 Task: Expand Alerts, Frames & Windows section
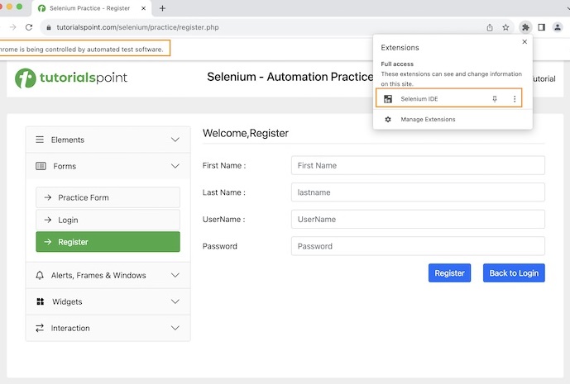pos(108,275)
